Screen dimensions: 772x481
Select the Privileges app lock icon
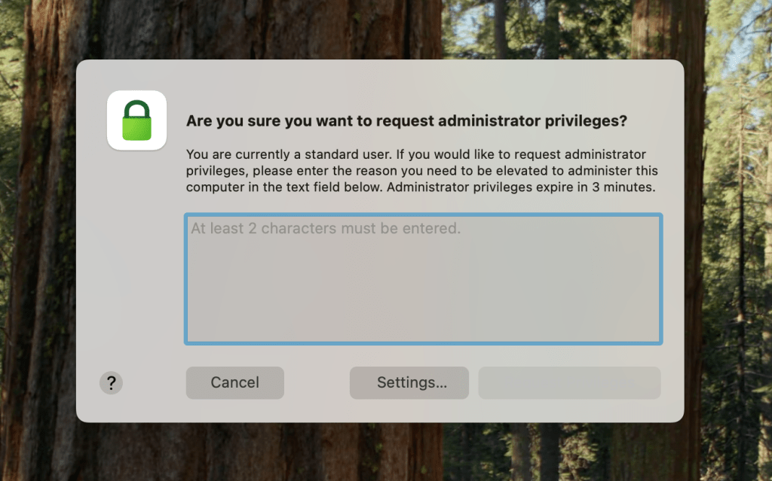(136, 120)
